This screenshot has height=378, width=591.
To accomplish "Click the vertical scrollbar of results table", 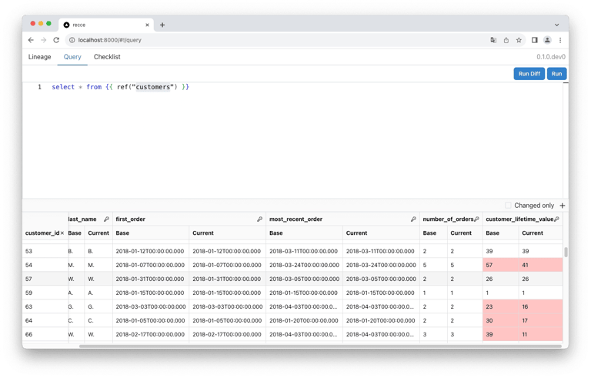I will click(566, 252).
